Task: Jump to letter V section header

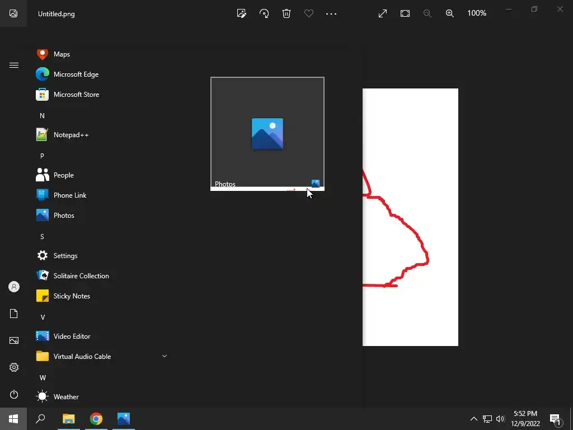Action: (x=43, y=317)
